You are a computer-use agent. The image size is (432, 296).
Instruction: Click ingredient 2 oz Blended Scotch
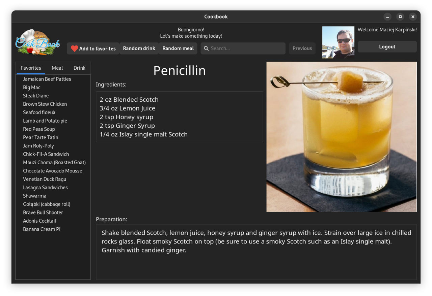pos(129,100)
